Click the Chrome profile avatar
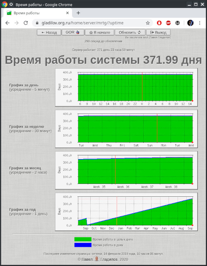Image resolution: width=207 pixels, height=266 pixels. tap(190, 23)
